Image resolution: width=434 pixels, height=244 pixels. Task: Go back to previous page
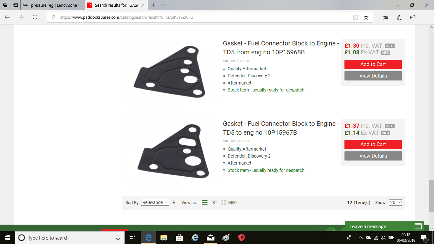tap(7, 17)
